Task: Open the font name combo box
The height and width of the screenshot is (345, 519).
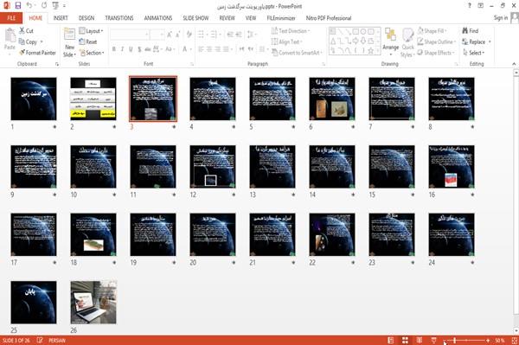Action: (x=130, y=35)
